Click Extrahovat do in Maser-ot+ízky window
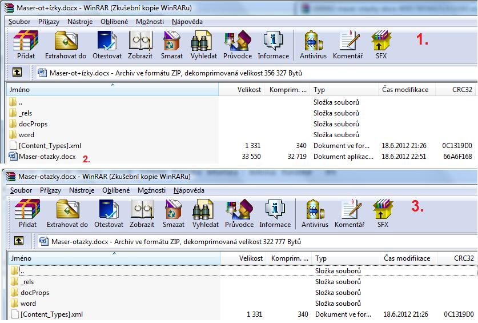Image resolution: width=478 pixels, height=323 pixels. [66, 45]
